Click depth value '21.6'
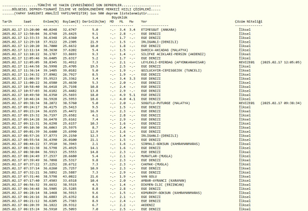 [94, 176]
